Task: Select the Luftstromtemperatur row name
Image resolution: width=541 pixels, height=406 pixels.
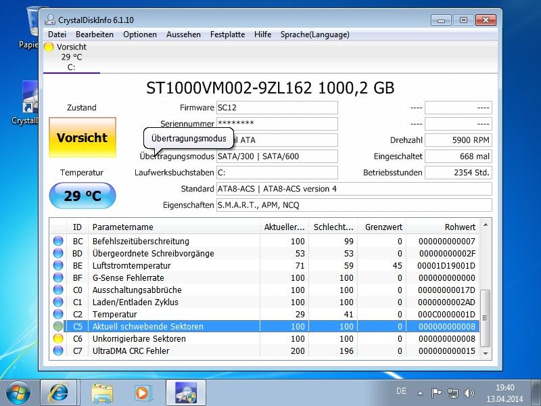Action: 131,266
